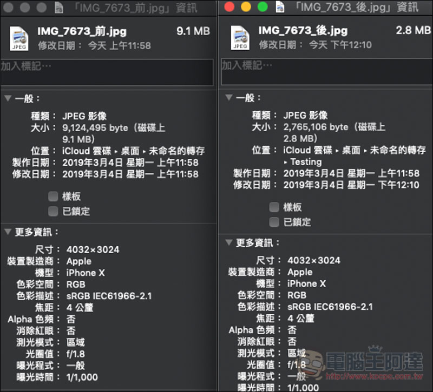This screenshot has height=392, width=433.
Task: Click JPEG 影像 kind in IMG_7673_前.jpg window
Action: click(84, 116)
